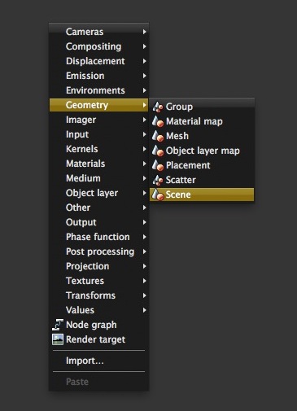Expand the Cameras submenu arrow
The width and height of the screenshot is (297, 411).
(145, 32)
